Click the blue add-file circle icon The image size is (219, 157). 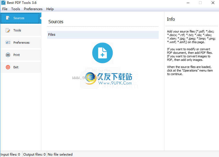tap(103, 53)
